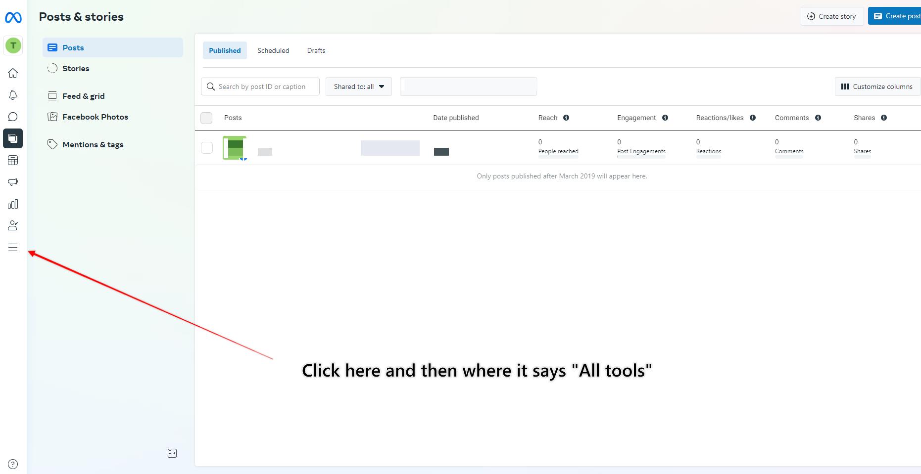Switch to the Drafts tab

click(316, 50)
